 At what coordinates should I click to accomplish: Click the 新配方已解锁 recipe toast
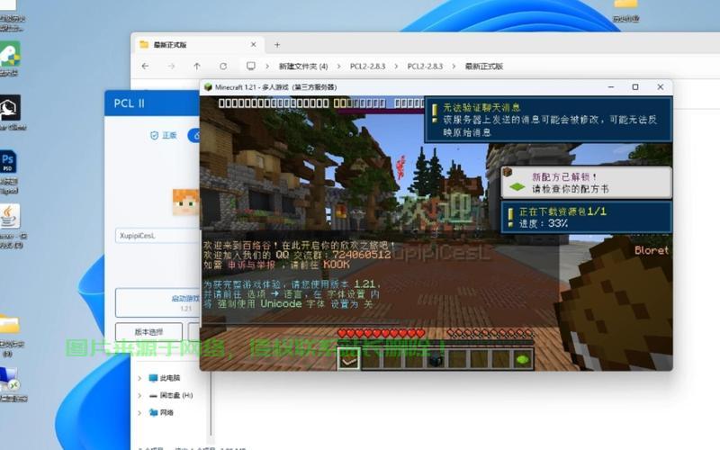coord(586,183)
